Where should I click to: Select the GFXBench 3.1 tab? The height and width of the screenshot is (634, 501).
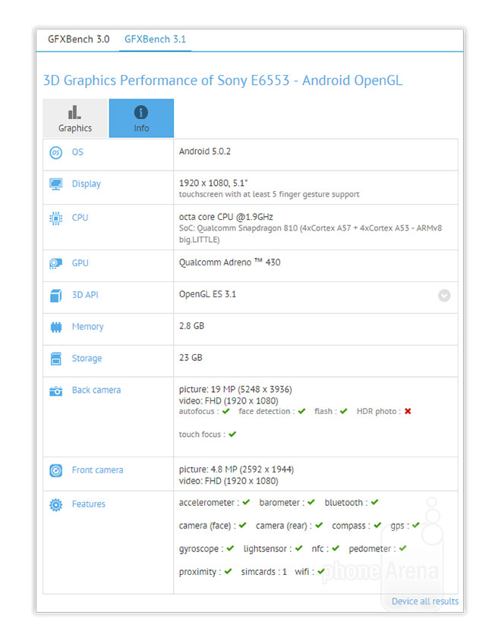(x=155, y=39)
